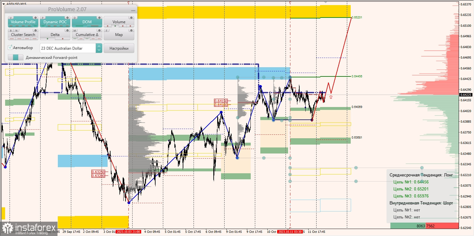Click the 0.63681 level label

[x=357, y=138]
